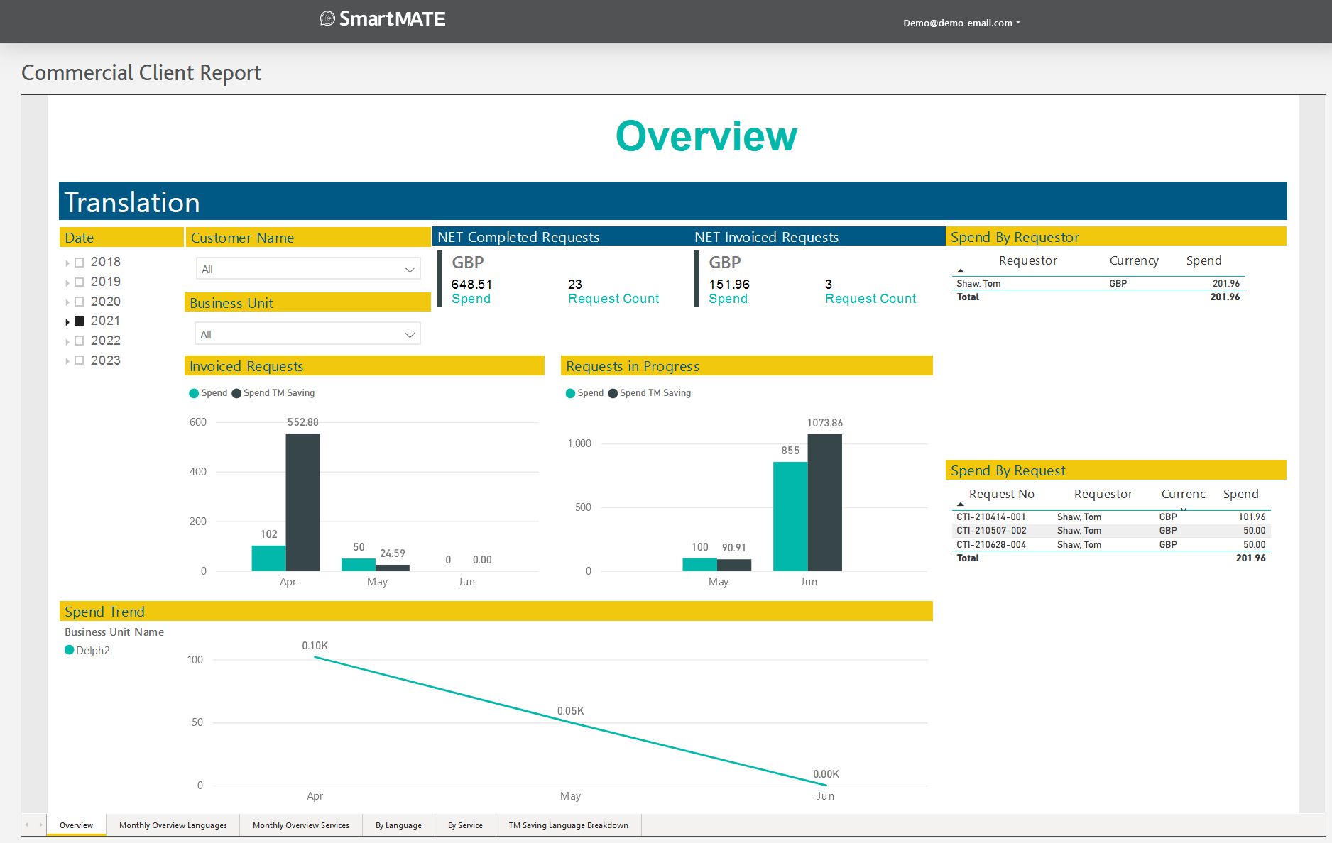
Task: Click the tab scroll left arrow
Action: [27, 825]
